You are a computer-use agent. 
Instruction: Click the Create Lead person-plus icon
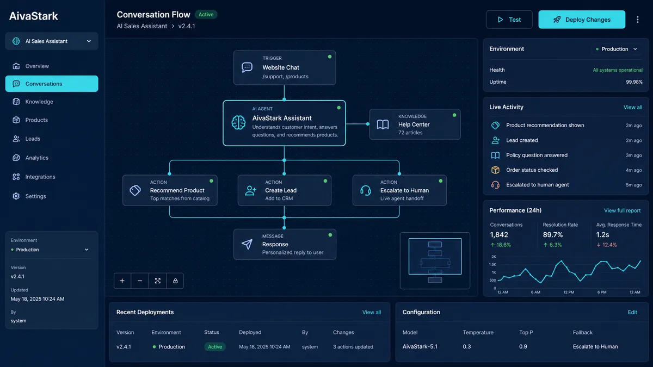pos(250,190)
